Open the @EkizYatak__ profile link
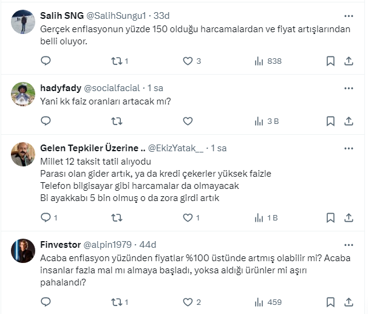Screen dimensions: 368x314 pyautogui.click(x=177, y=148)
